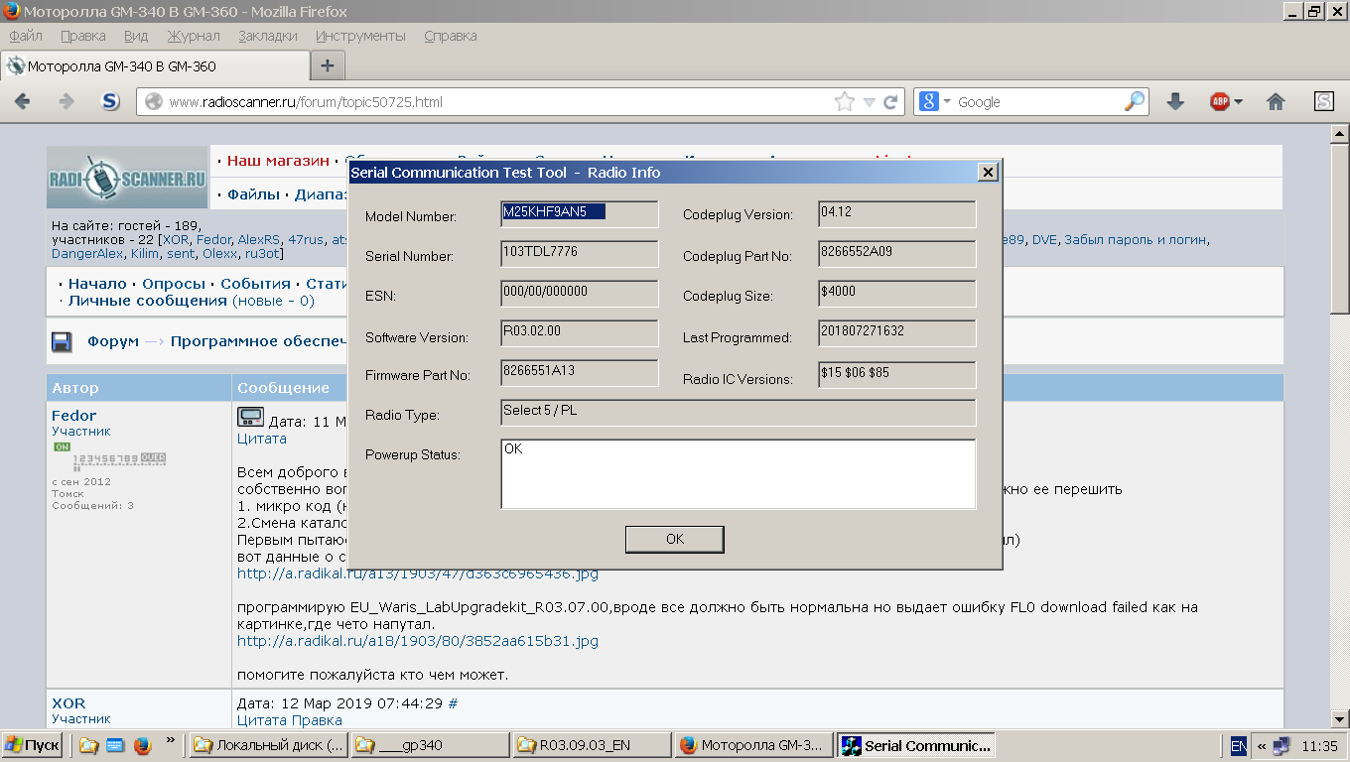Open the Файлы link
Viewport: 1350px width, 762px height.
pos(253,194)
